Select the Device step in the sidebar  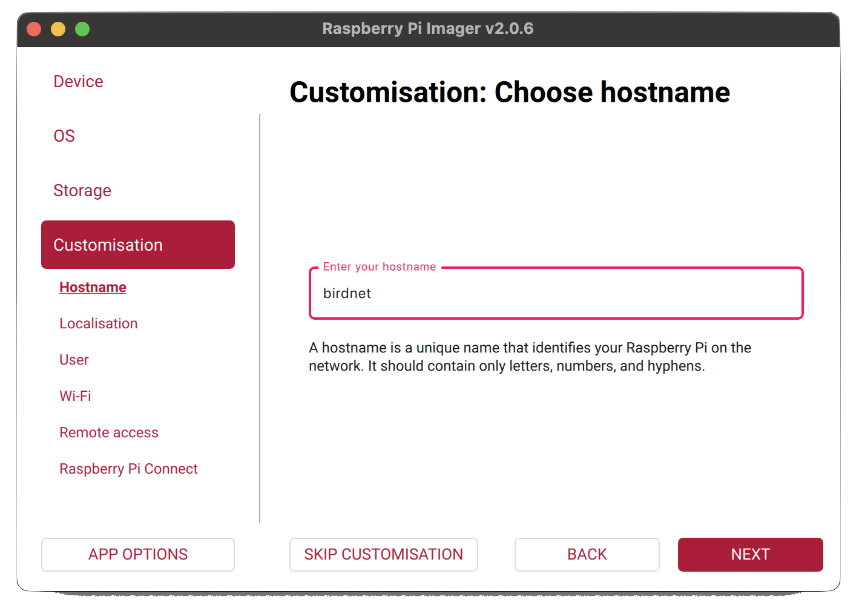78,81
